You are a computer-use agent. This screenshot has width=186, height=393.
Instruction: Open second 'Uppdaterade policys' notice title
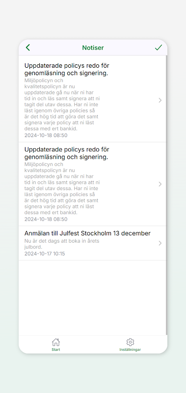click(x=67, y=153)
